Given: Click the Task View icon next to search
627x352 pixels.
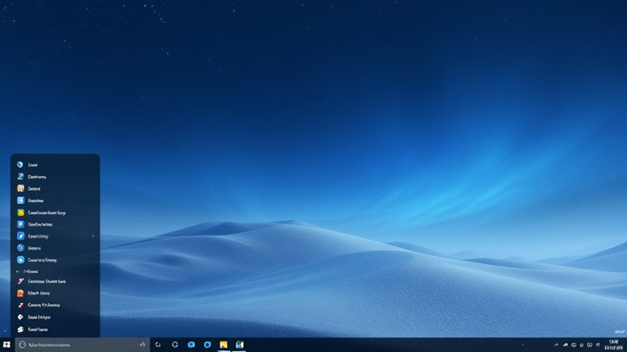Looking at the screenshot, I should tap(158, 345).
